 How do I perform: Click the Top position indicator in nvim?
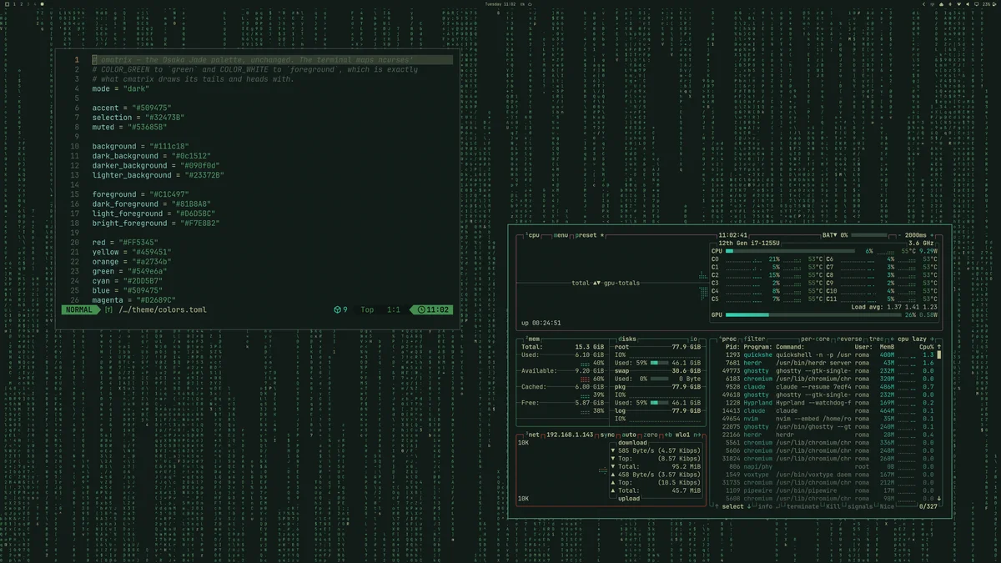tap(367, 309)
